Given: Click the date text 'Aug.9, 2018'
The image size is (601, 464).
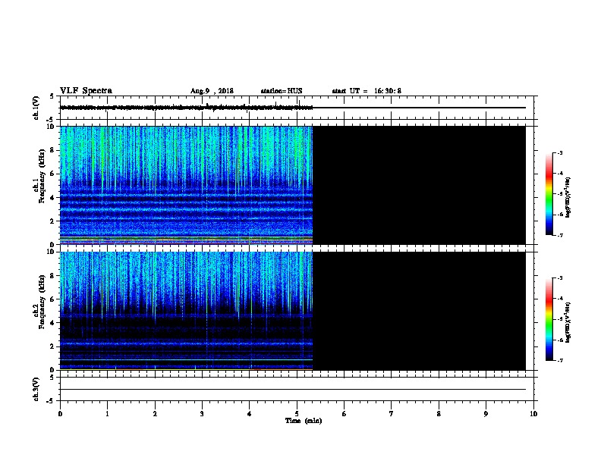Looking at the screenshot, I should tap(212, 91).
